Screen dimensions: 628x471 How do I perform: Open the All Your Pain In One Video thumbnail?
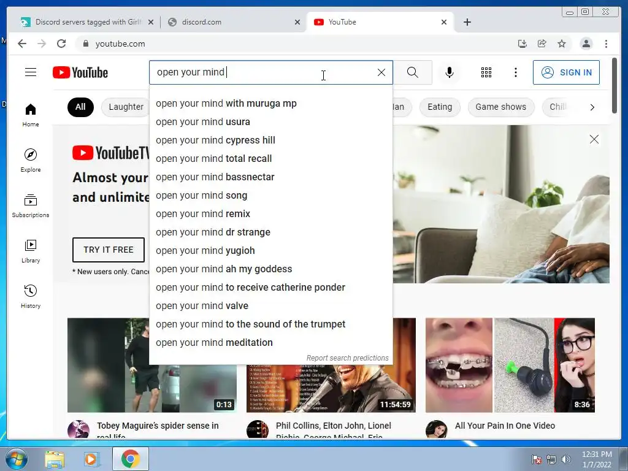[510, 366]
